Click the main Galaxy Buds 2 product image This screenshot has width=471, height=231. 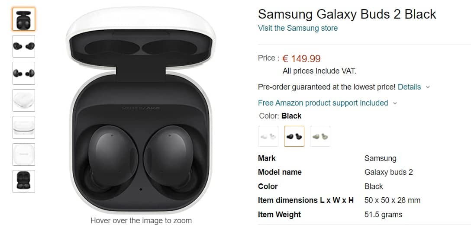pyautogui.click(x=141, y=109)
